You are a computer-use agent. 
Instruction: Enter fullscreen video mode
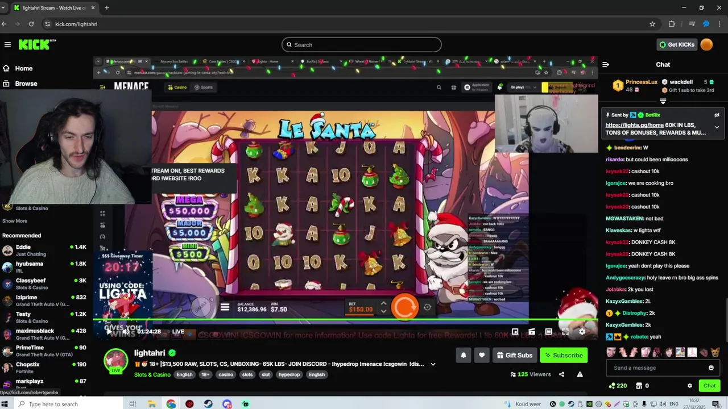(565, 332)
